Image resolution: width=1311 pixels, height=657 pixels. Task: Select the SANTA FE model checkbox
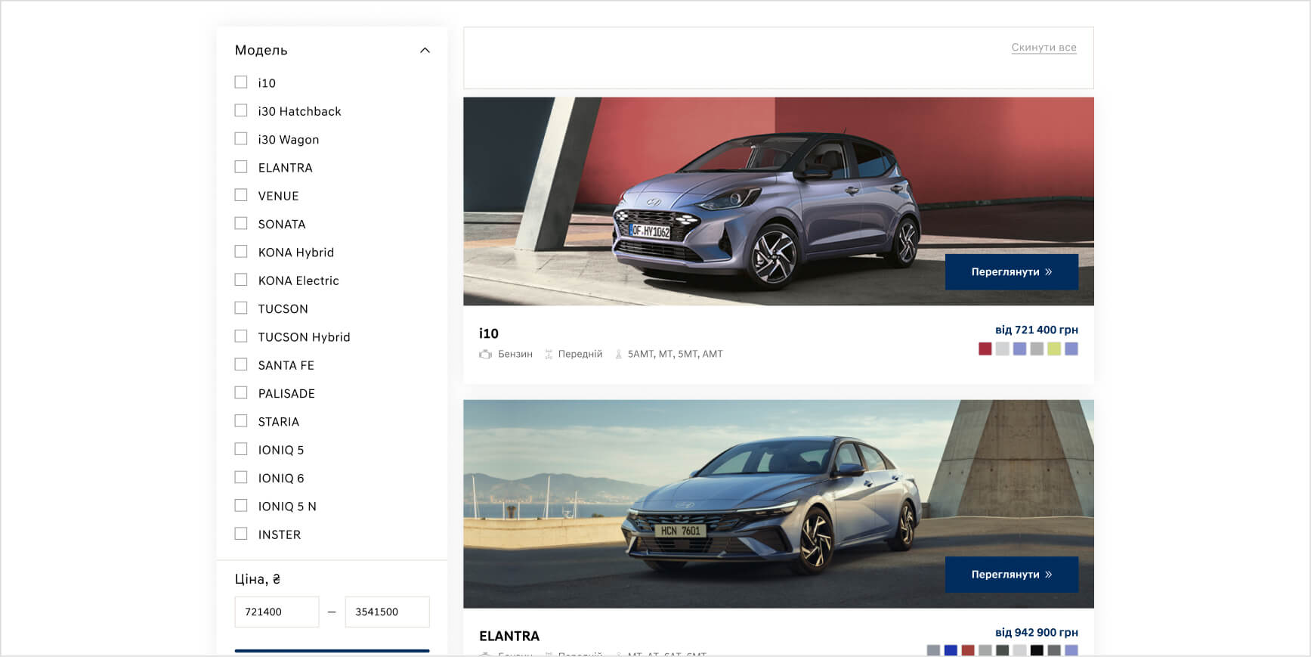(241, 364)
